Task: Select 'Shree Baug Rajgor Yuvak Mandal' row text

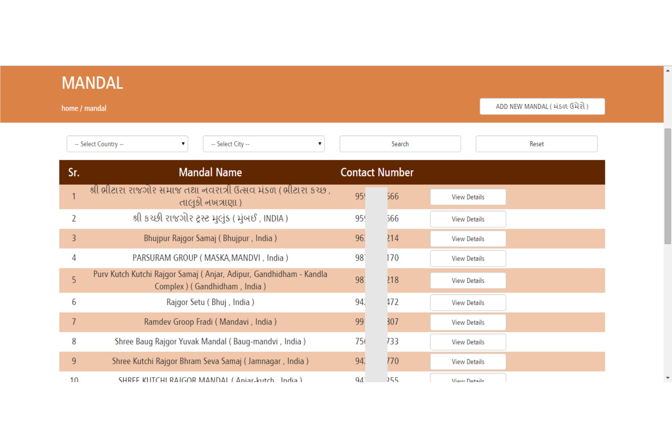Action: [210, 342]
